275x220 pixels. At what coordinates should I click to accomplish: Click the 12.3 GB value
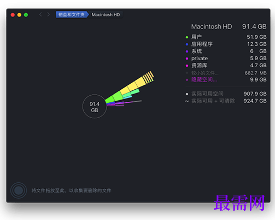(256, 44)
